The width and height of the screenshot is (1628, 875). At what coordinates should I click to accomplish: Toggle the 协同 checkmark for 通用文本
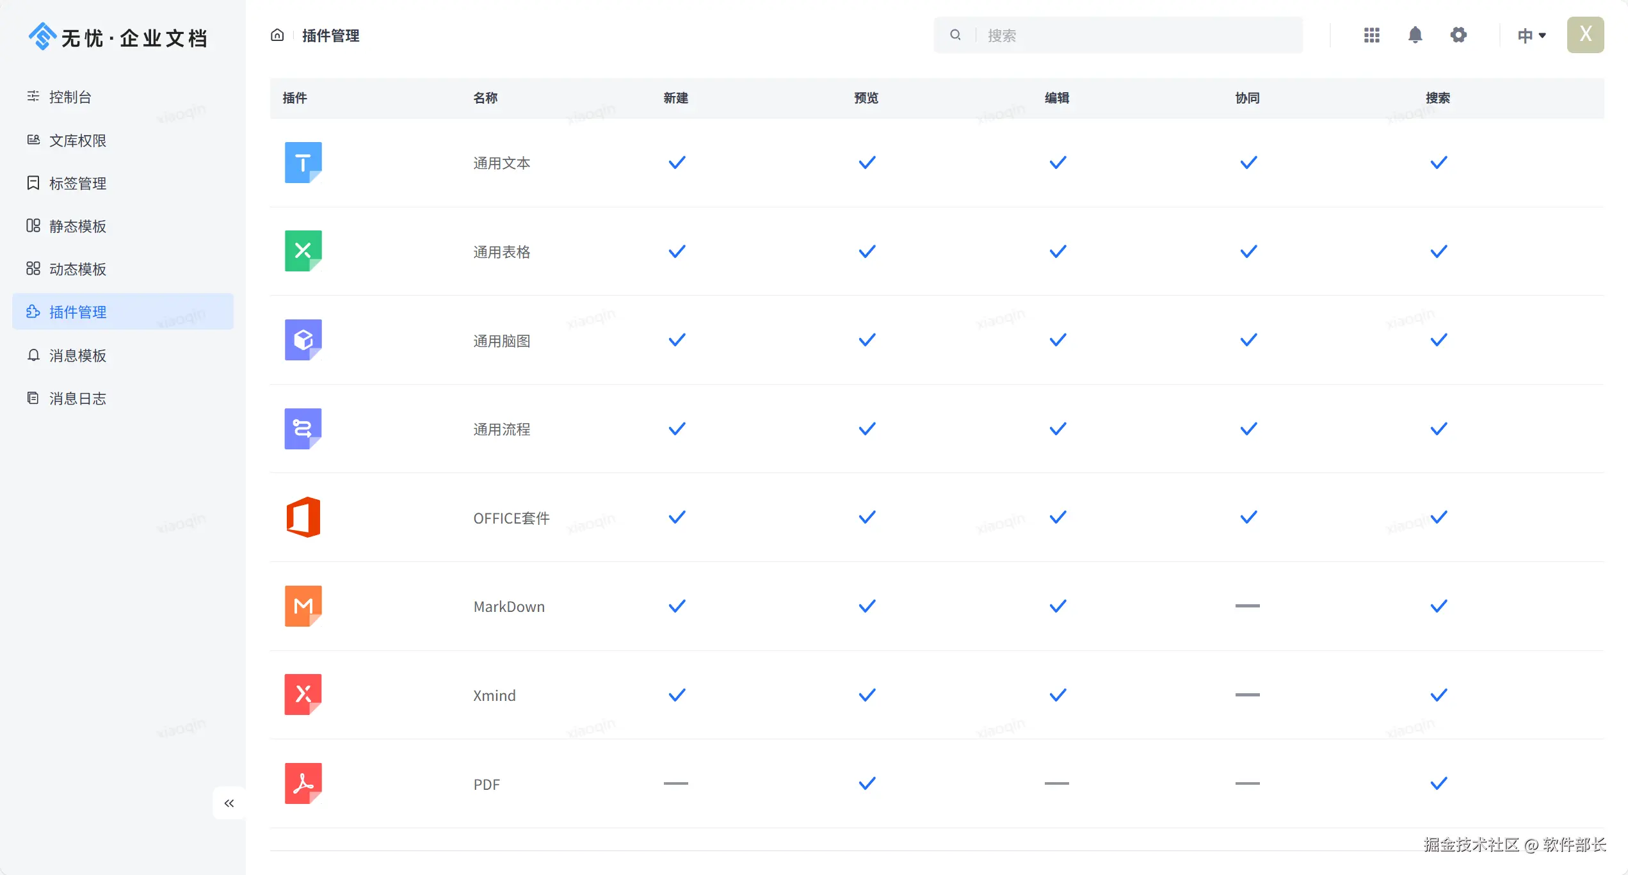pos(1248,163)
